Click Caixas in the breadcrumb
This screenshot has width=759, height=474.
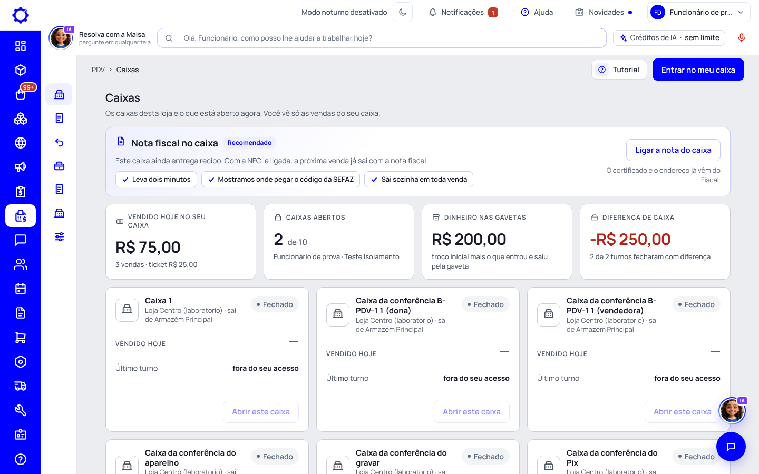[x=128, y=70]
